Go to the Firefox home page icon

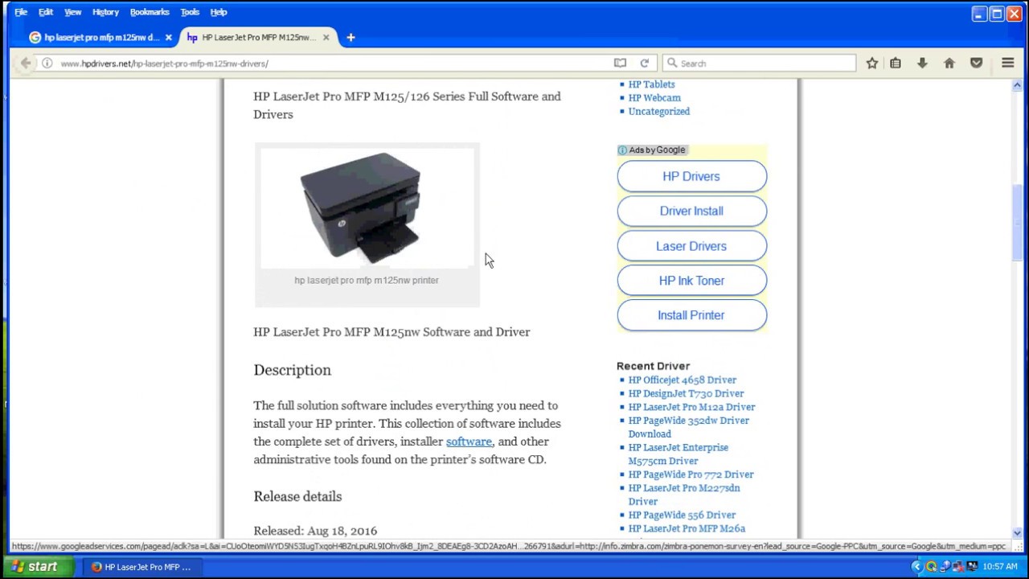tap(949, 63)
